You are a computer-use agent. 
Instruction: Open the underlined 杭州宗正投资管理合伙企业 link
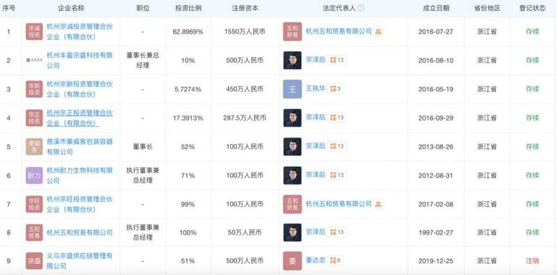coord(80,118)
